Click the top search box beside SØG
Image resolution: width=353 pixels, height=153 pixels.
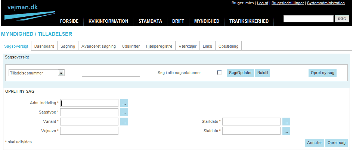click(x=308, y=19)
